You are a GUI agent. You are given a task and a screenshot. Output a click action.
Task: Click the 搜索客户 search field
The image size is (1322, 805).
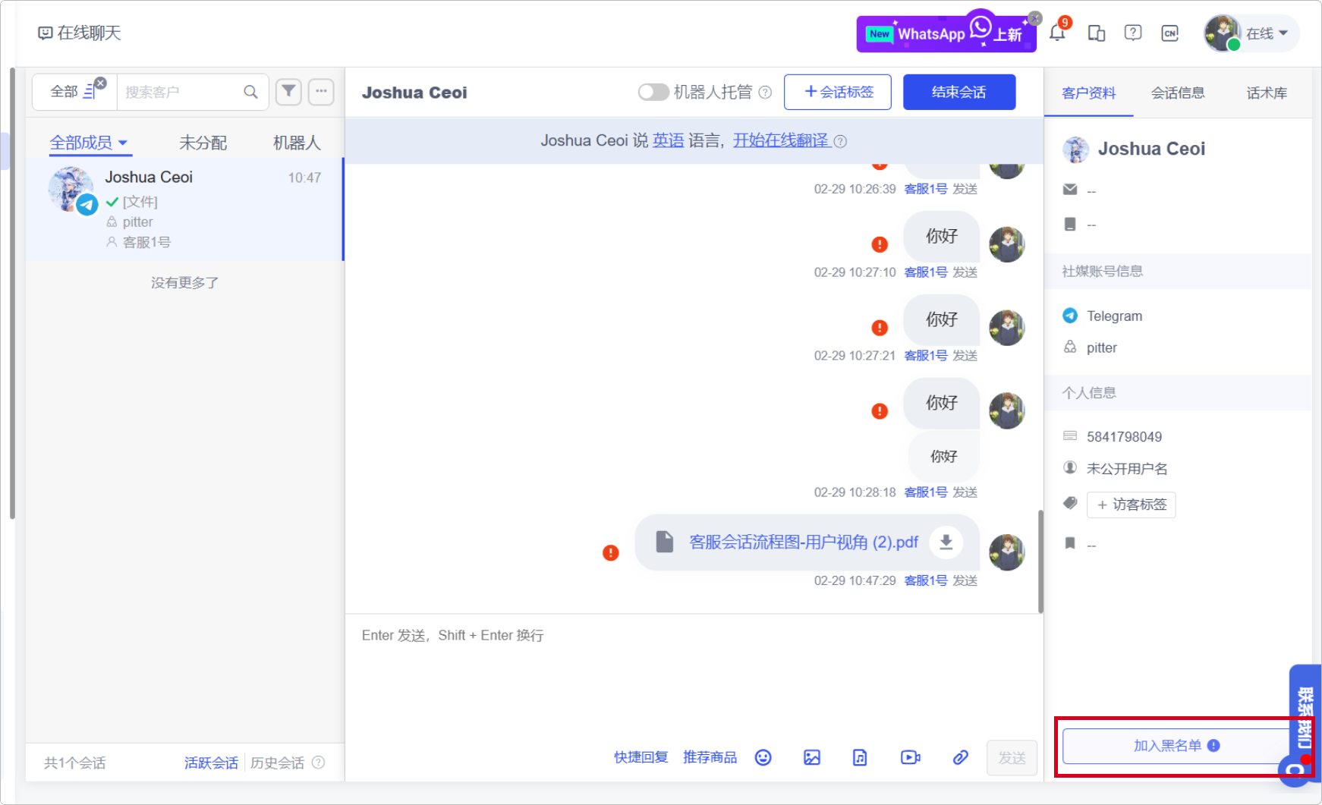pyautogui.click(x=181, y=92)
